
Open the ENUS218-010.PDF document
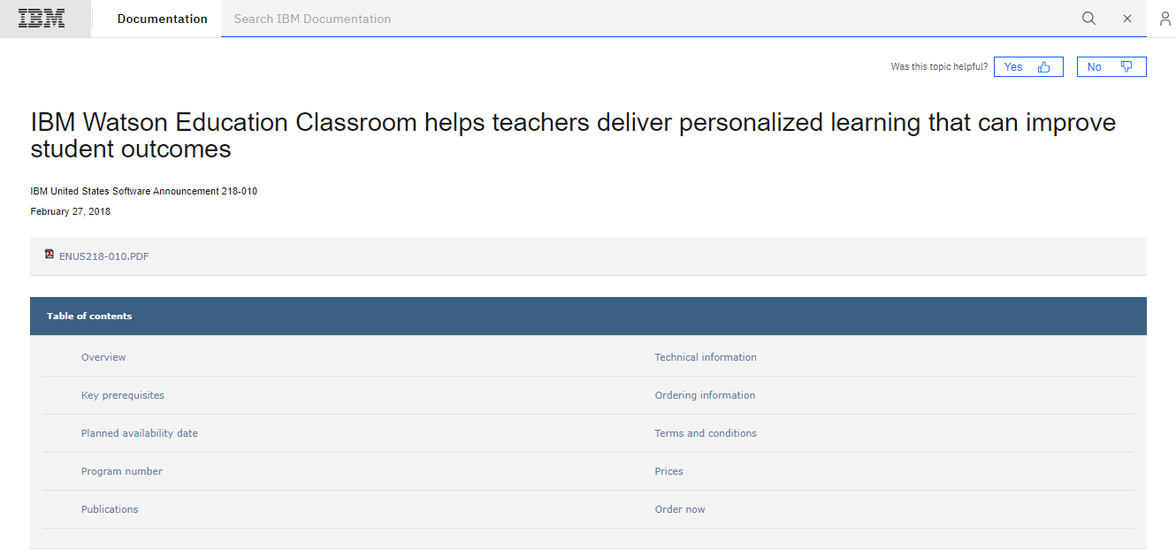(x=103, y=256)
